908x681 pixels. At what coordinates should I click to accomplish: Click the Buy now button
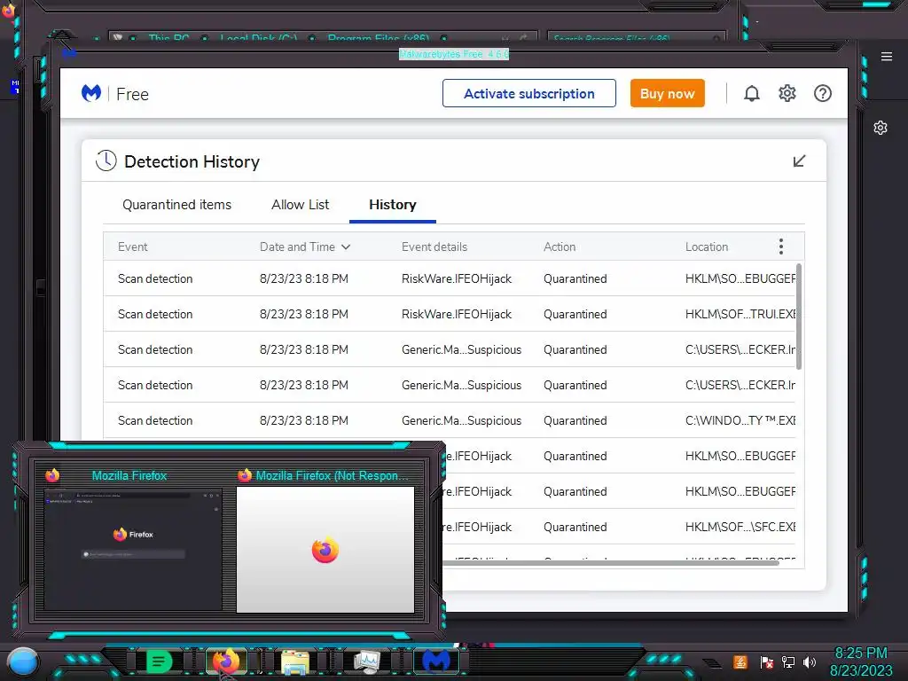(x=667, y=93)
